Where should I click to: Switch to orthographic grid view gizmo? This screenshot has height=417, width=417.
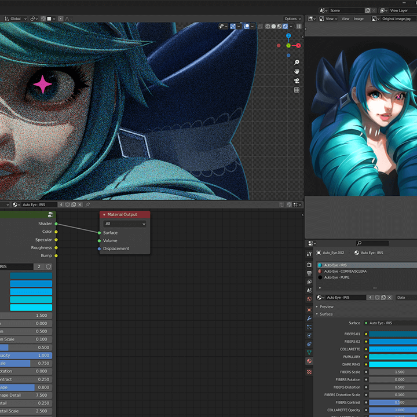(297, 90)
